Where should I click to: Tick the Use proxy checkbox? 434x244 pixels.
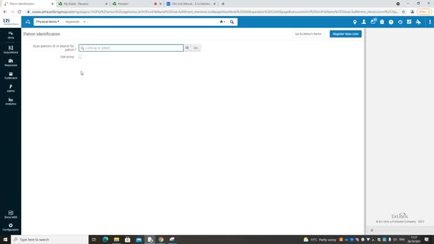click(x=80, y=57)
